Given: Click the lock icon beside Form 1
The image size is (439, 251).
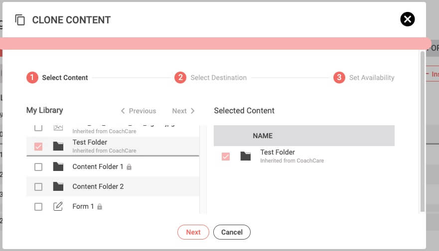Looking at the screenshot, I should pyautogui.click(x=100, y=207).
